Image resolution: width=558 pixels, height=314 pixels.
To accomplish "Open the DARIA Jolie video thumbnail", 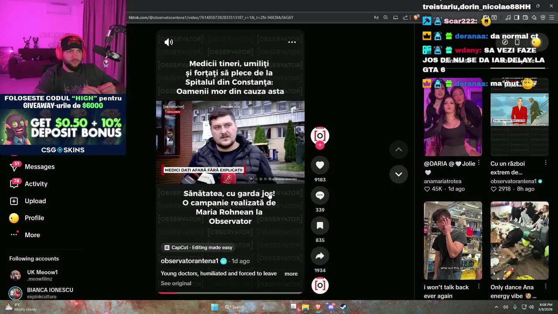I will point(453,117).
